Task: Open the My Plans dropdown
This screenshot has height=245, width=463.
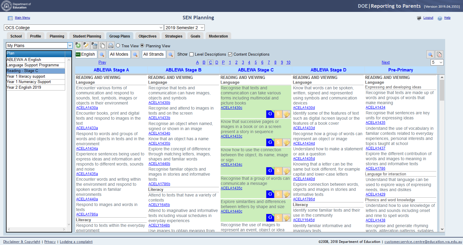Action: tap(39, 46)
